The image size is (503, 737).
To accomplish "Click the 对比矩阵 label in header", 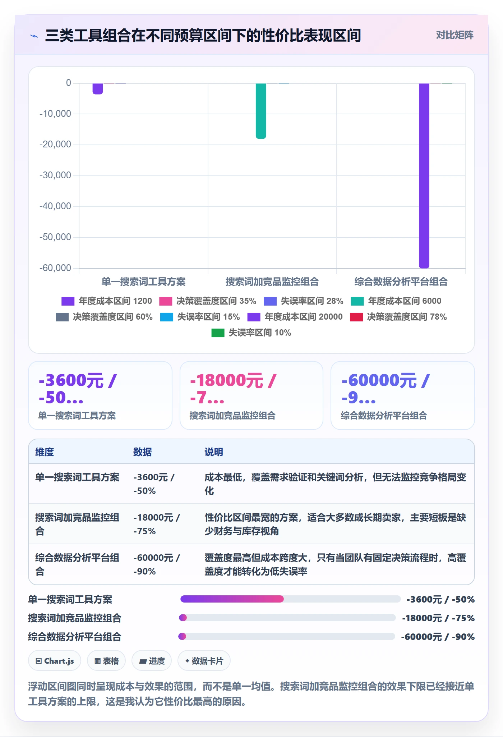I will pos(454,35).
